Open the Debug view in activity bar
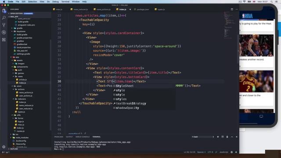Screen dimensions: 281x158 coord(4,32)
